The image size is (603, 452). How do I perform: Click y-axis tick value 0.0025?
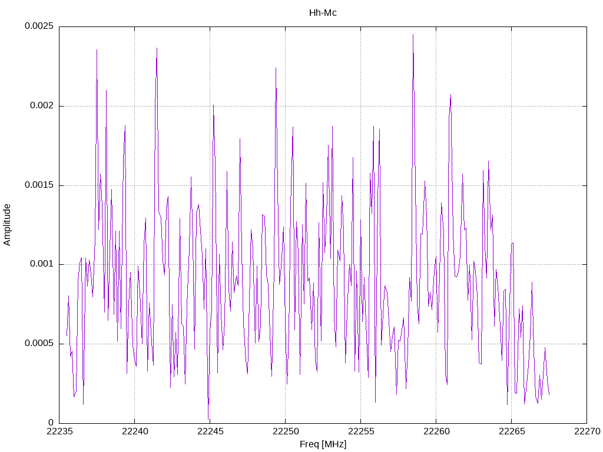tap(39, 26)
